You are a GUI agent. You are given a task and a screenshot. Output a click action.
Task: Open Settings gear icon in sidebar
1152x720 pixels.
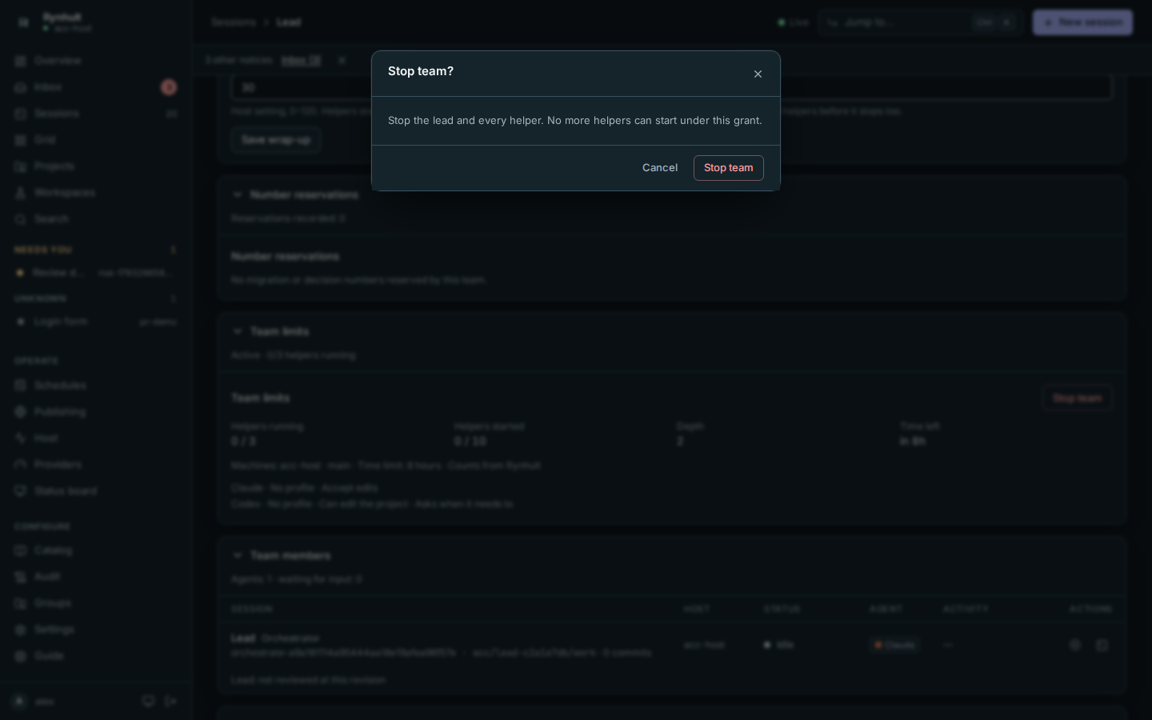pyautogui.click(x=21, y=630)
